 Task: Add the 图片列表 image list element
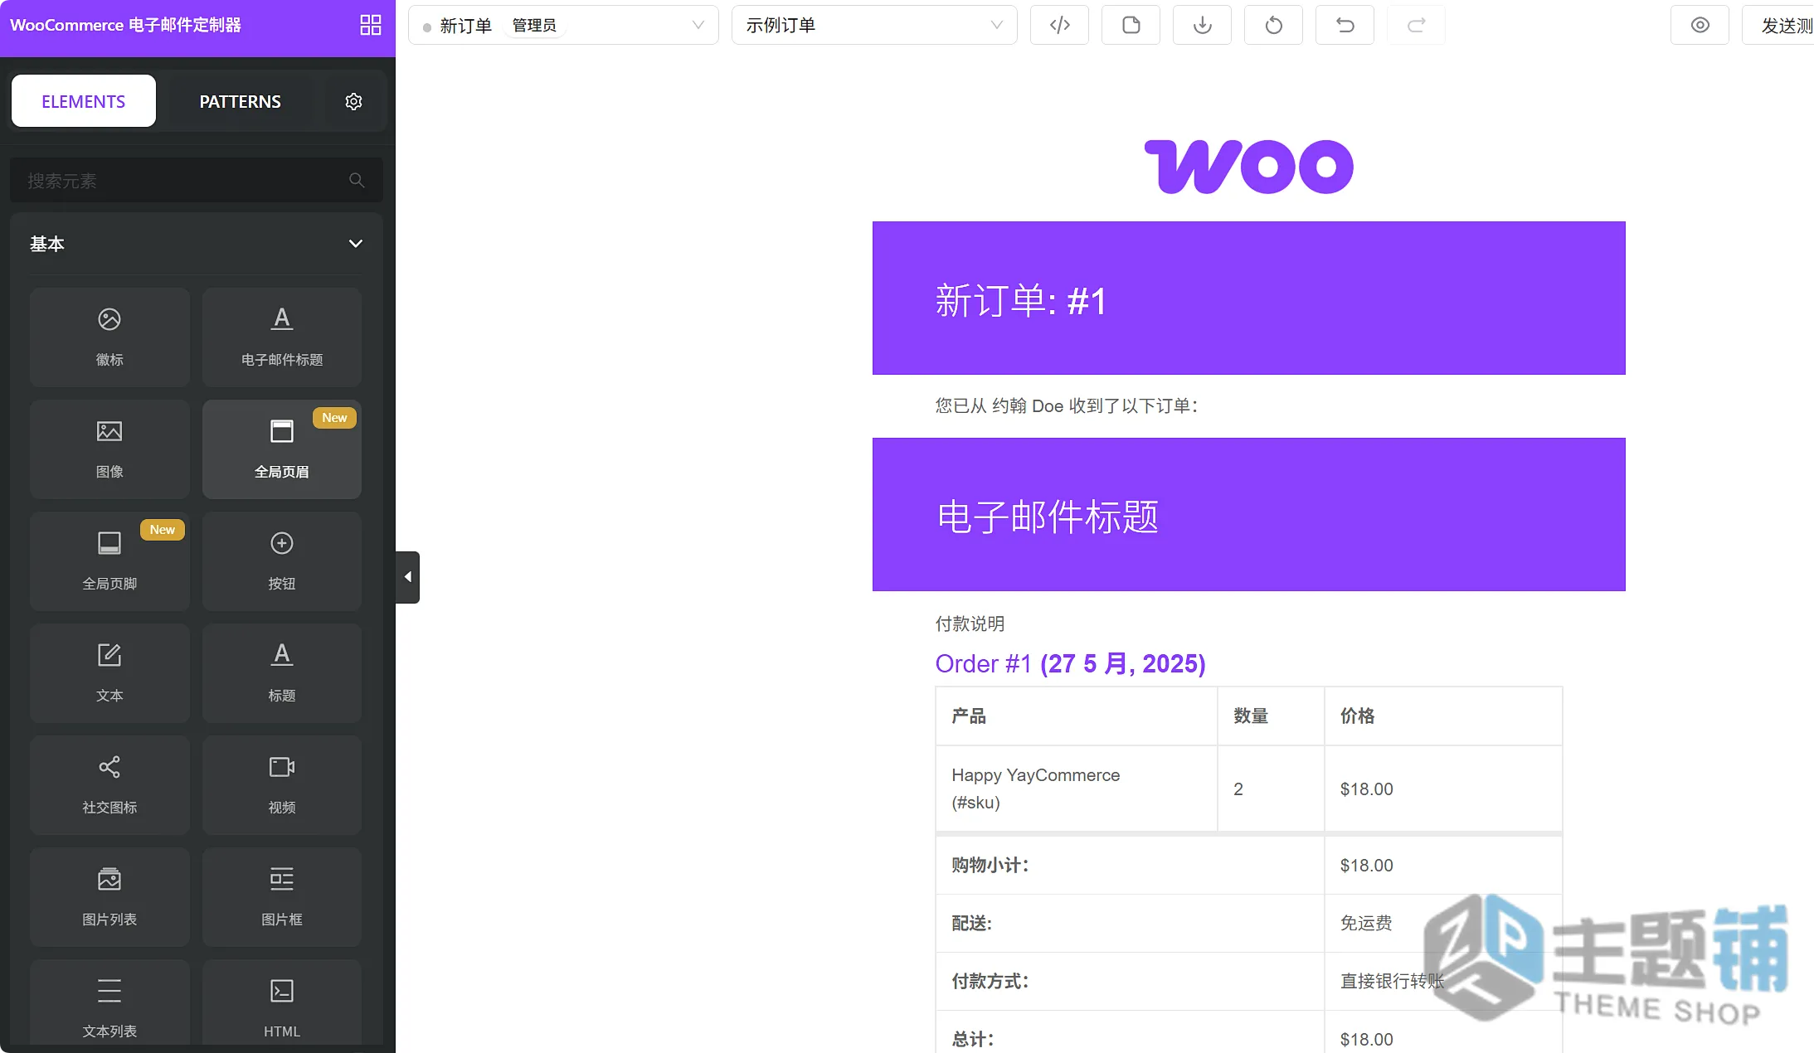tap(109, 896)
